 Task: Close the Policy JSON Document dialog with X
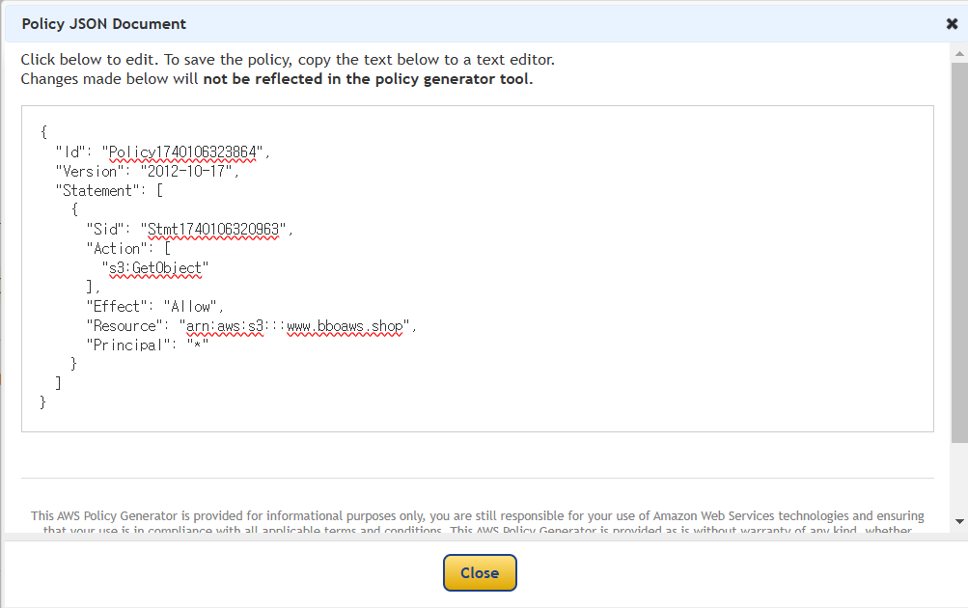[x=952, y=24]
